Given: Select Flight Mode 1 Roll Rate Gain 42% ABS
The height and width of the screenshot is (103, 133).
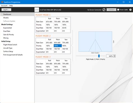Looking at the screenshot, I should click(x=50, y=22).
